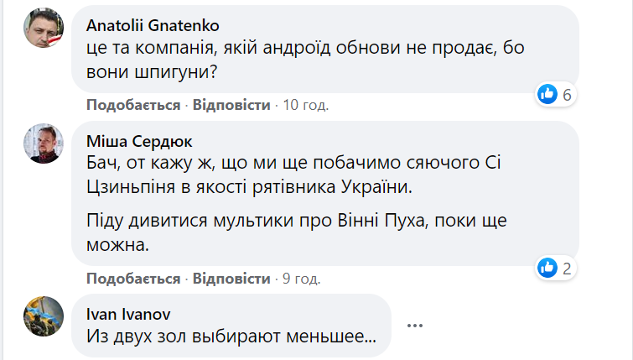Click thumbs-up reaction icon on Міша's comment
Screen dimensions: 633x360
click(x=547, y=269)
